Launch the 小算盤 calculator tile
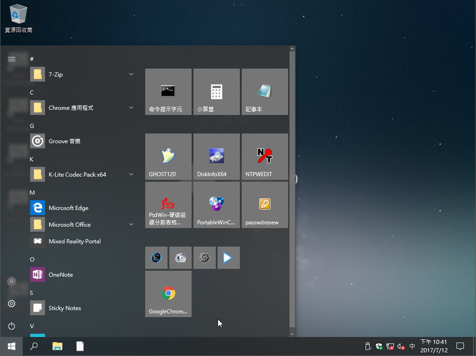476x356 pixels. click(x=216, y=92)
